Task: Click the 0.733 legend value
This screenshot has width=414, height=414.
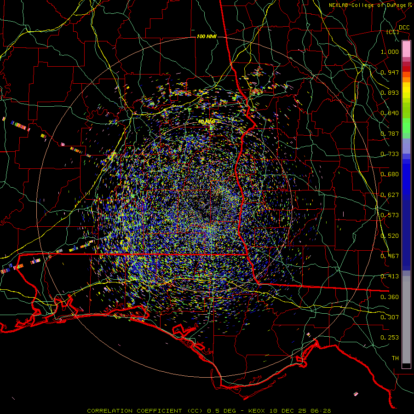Action: tap(390, 154)
